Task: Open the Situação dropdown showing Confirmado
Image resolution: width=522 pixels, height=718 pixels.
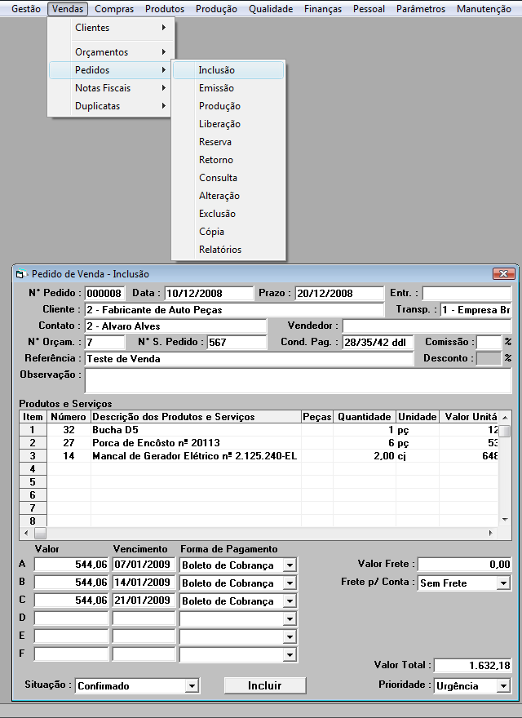Action: pyautogui.click(x=192, y=685)
